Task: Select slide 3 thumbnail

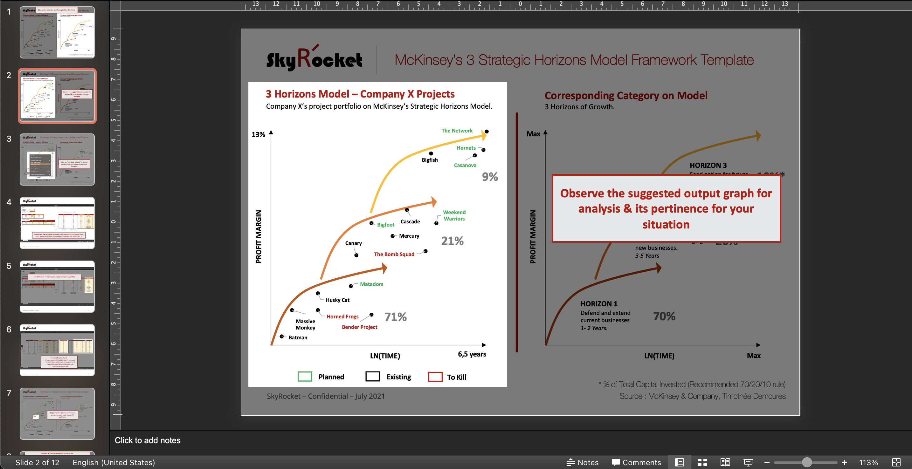Action: pos(57,159)
